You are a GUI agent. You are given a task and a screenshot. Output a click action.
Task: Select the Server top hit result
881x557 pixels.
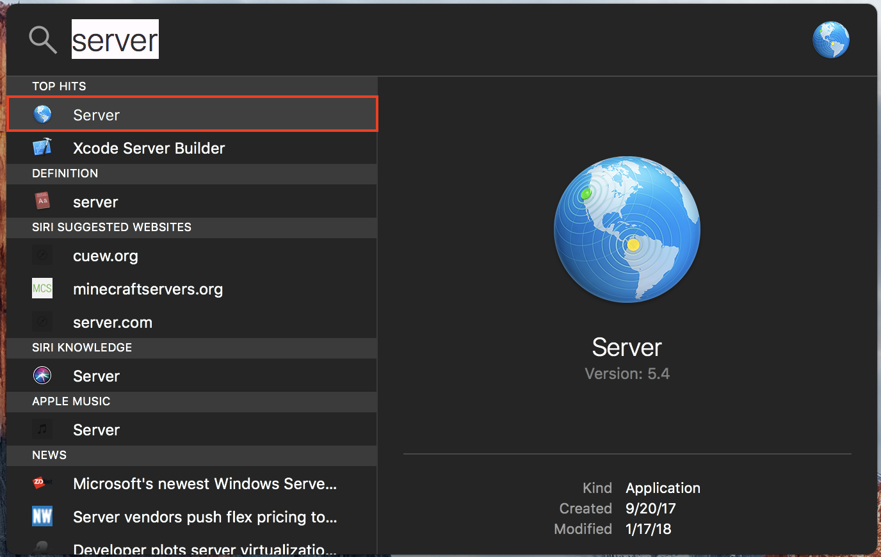point(192,115)
